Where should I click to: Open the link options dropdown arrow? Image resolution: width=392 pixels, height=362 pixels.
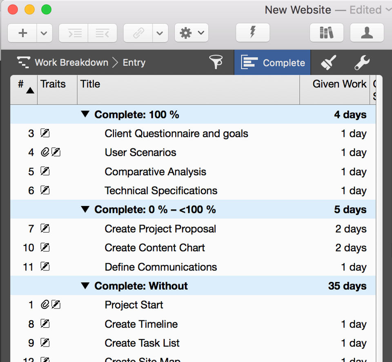pyautogui.click(x=160, y=33)
